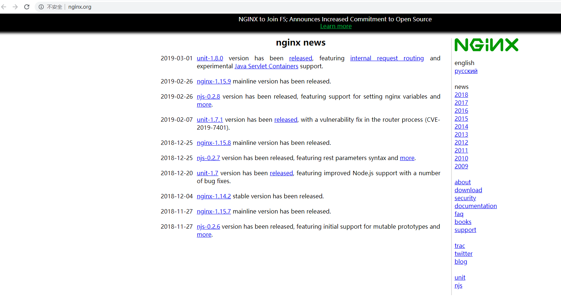Viewport: 561px width, 302px height.
Task: Reload the page with refresh icon
Action: tap(27, 7)
